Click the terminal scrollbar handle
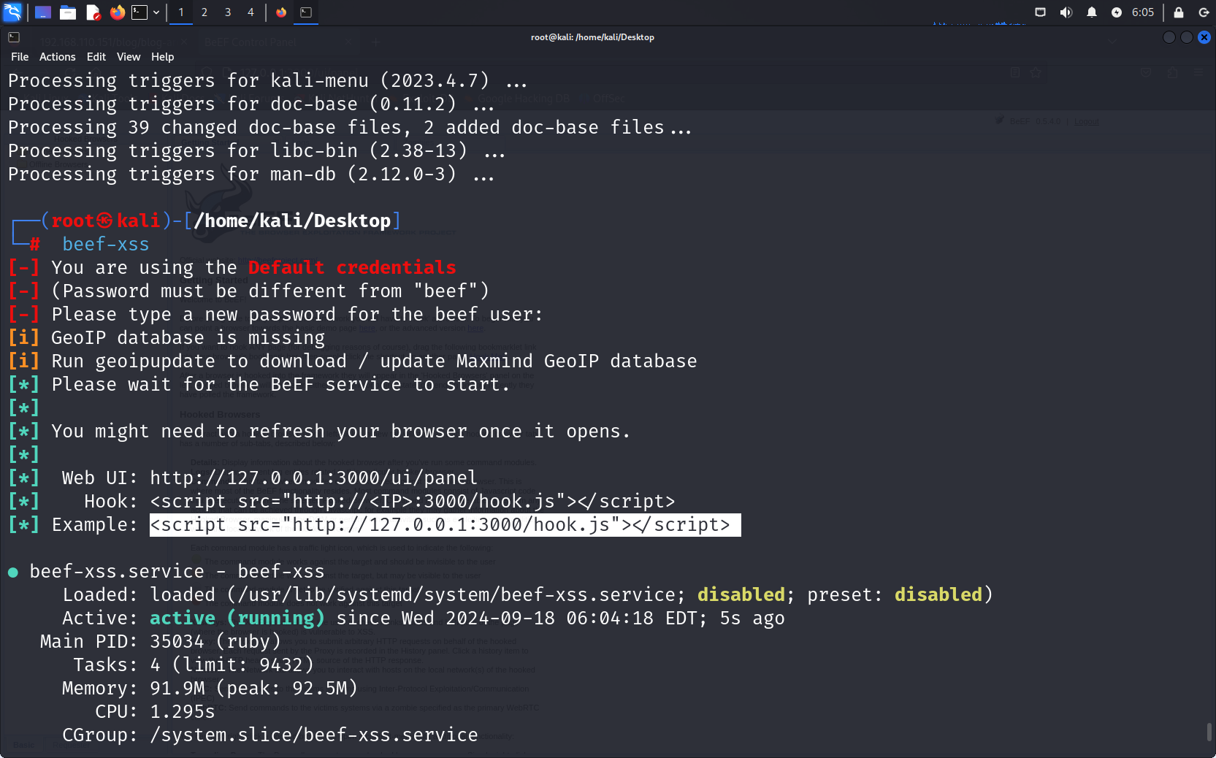Viewport: 1216px width, 758px height. (1209, 731)
